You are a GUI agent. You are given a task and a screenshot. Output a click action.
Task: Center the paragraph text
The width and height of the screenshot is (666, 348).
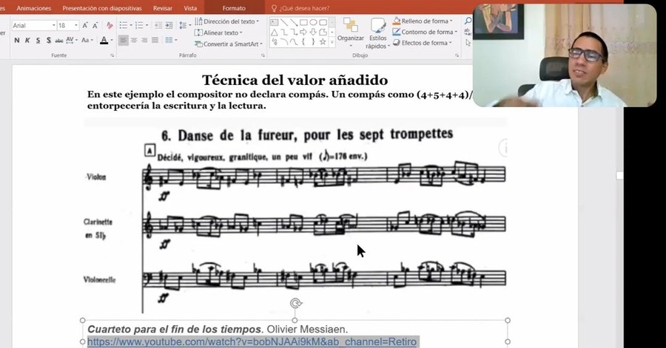click(x=134, y=41)
